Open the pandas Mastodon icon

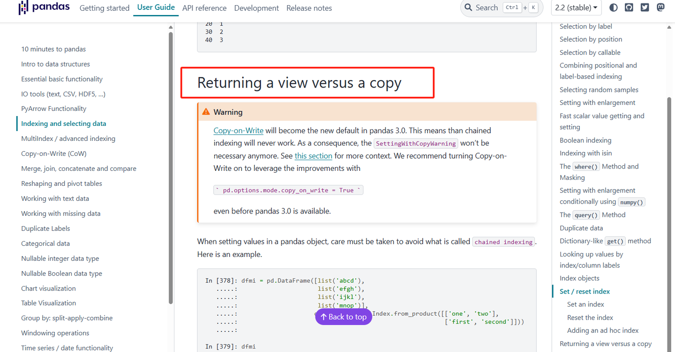coord(660,7)
